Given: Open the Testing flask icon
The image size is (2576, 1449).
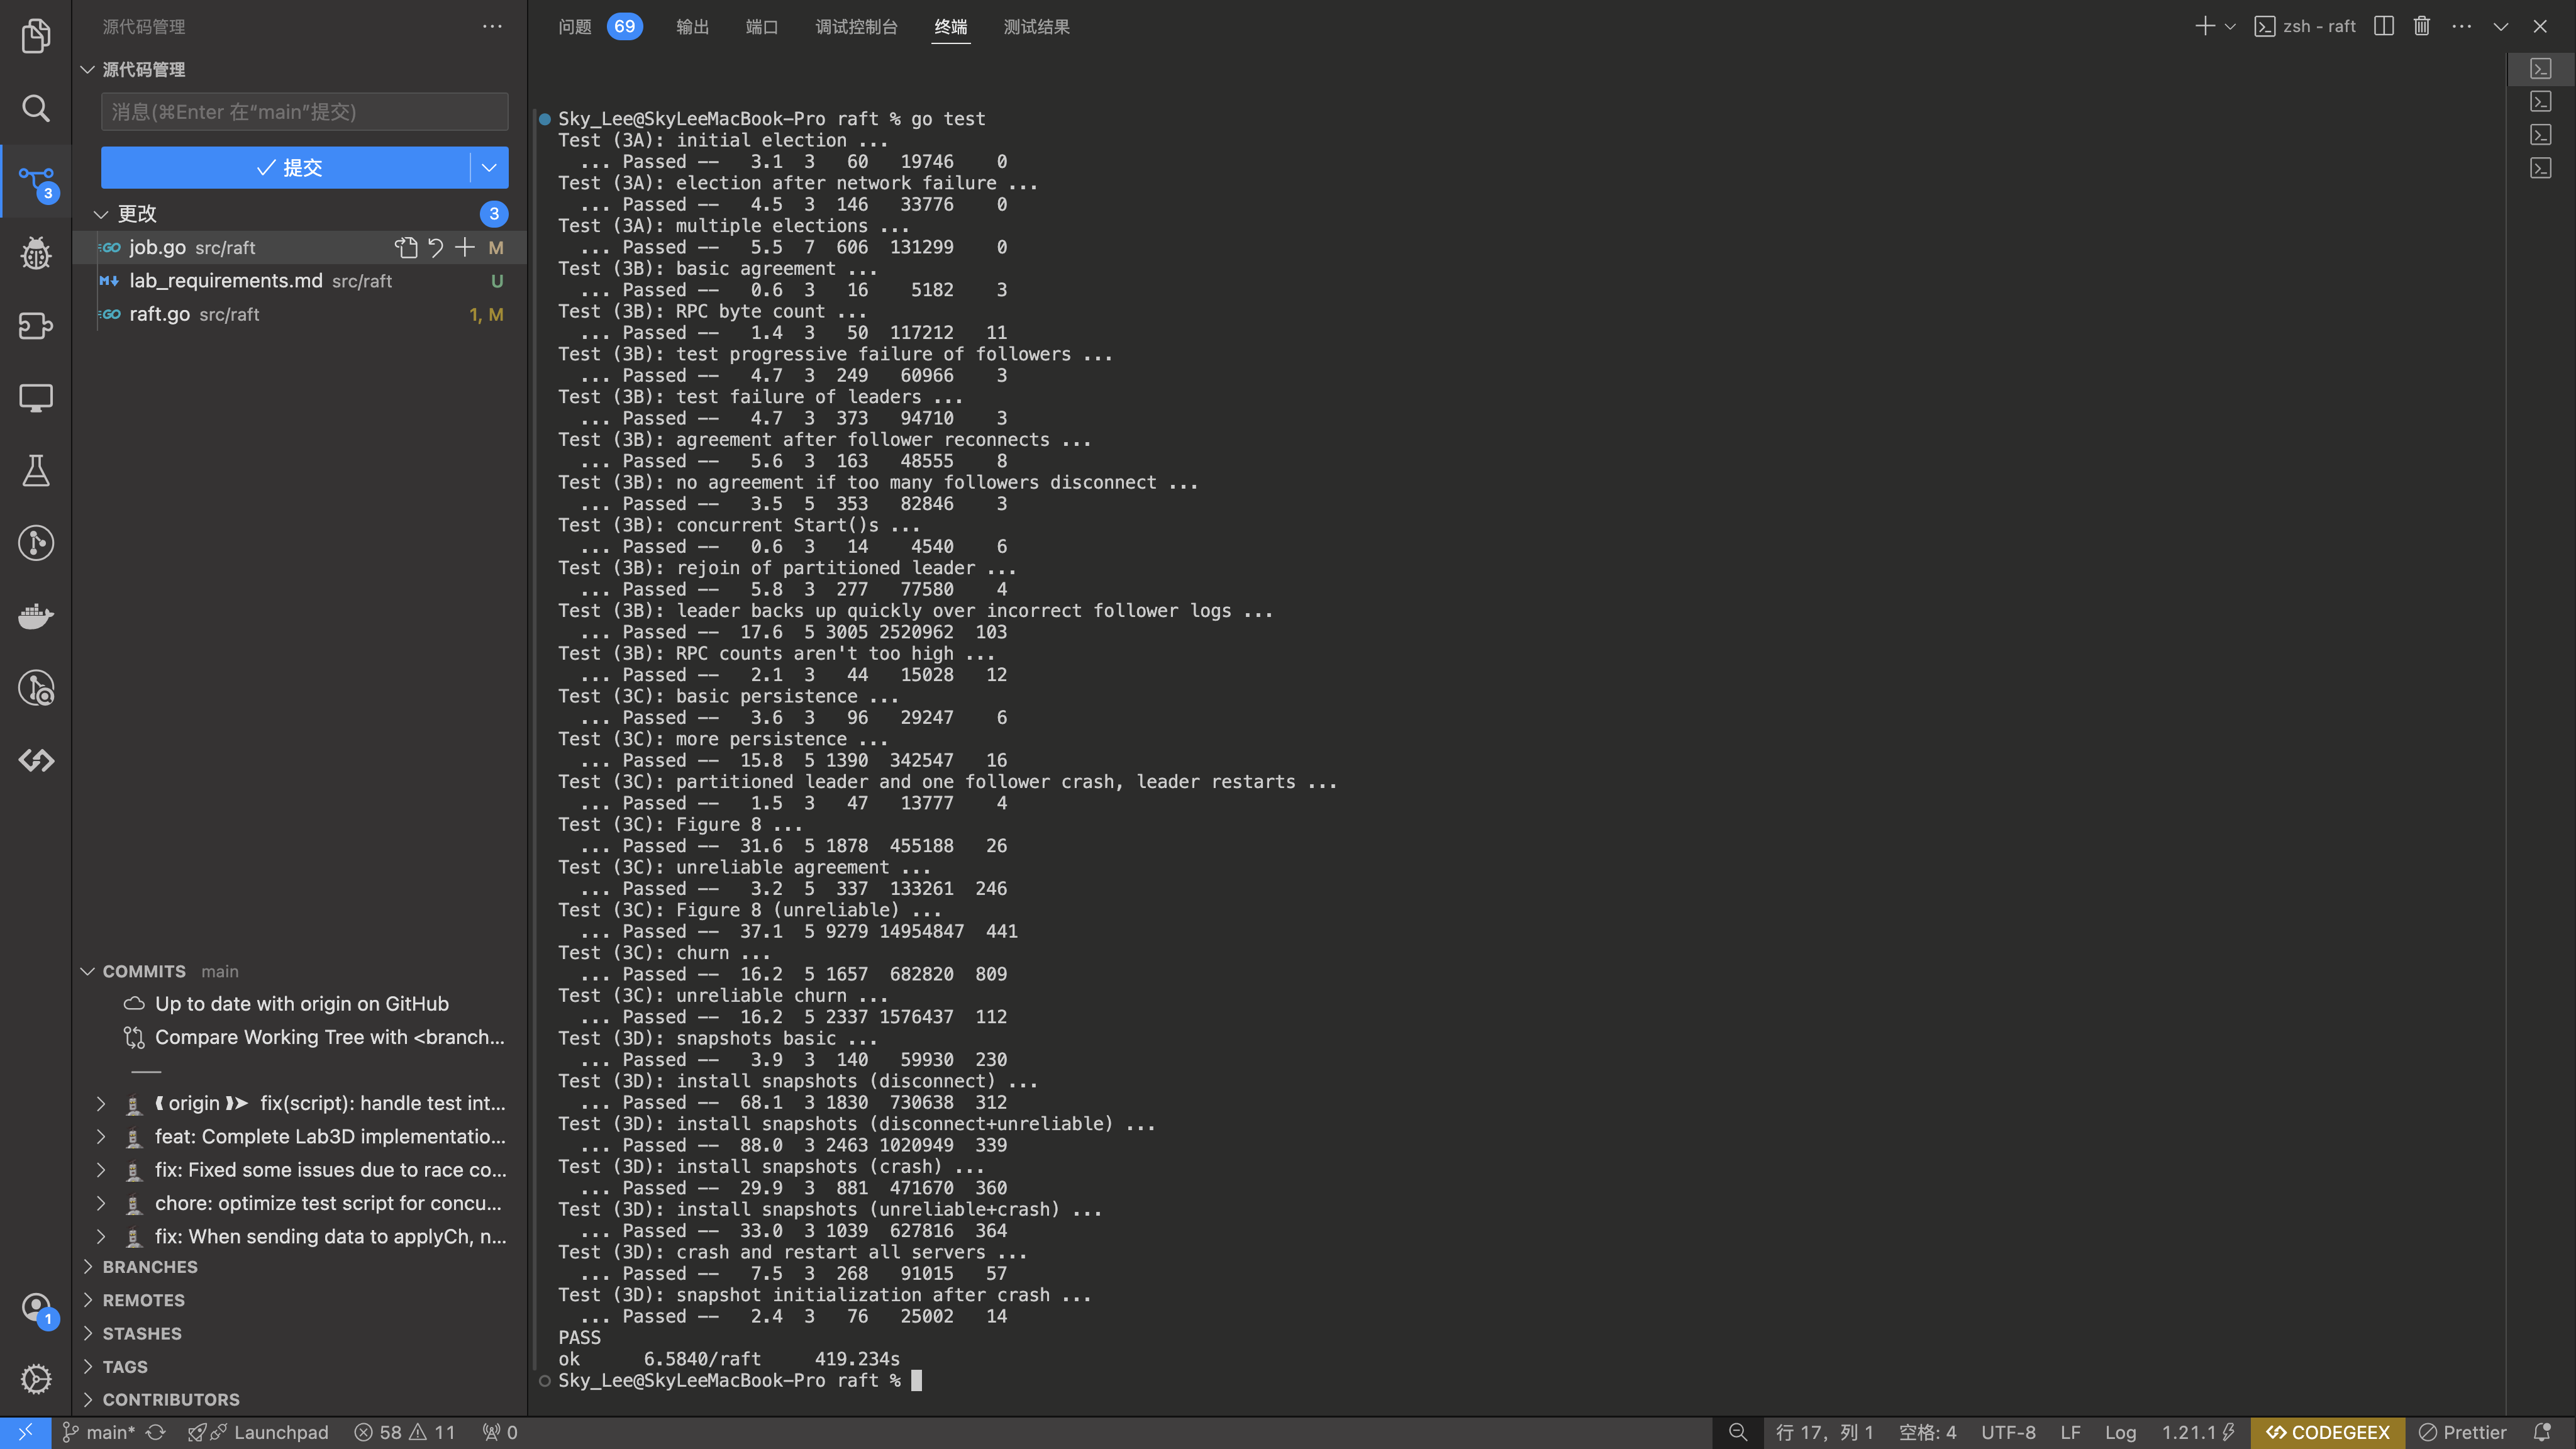Looking at the screenshot, I should 36,470.
